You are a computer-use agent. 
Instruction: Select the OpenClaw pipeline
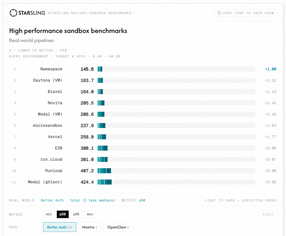pos(118,227)
